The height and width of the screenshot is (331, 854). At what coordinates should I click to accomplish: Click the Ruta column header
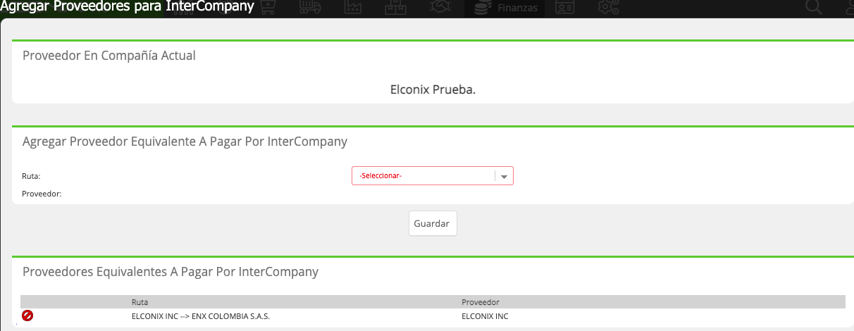pyautogui.click(x=140, y=301)
